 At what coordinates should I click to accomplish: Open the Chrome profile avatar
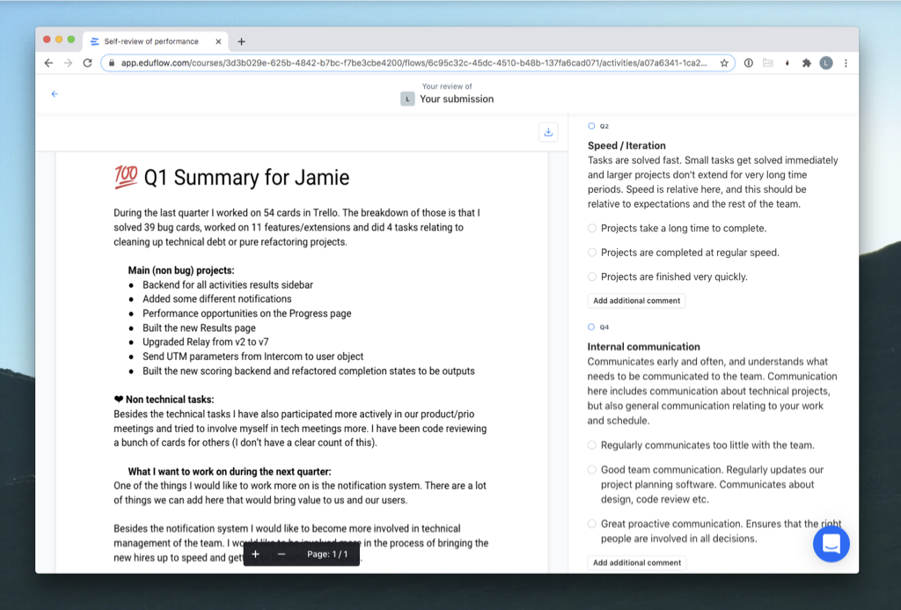825,63
